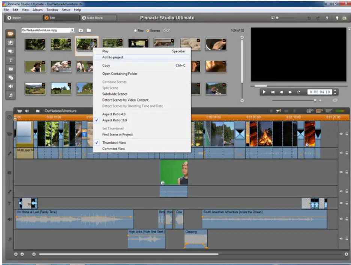This screenshot has height=265, width=351.
Task: Open the Album menu
Action: [x=38, y=10]
